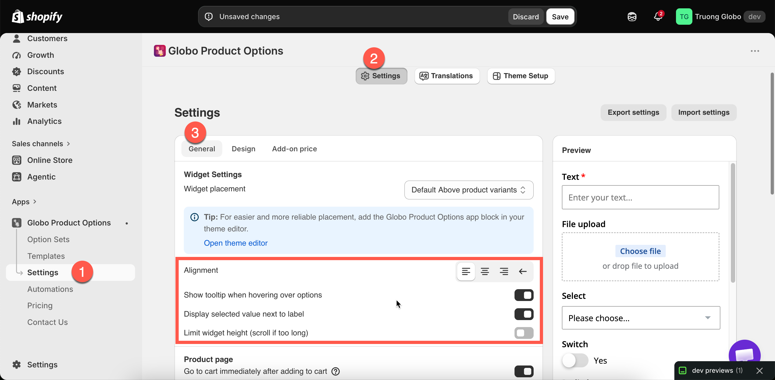Click the TG account avatar
The width and height of the screenshot is (775, 380).
[x=684, y=16]
